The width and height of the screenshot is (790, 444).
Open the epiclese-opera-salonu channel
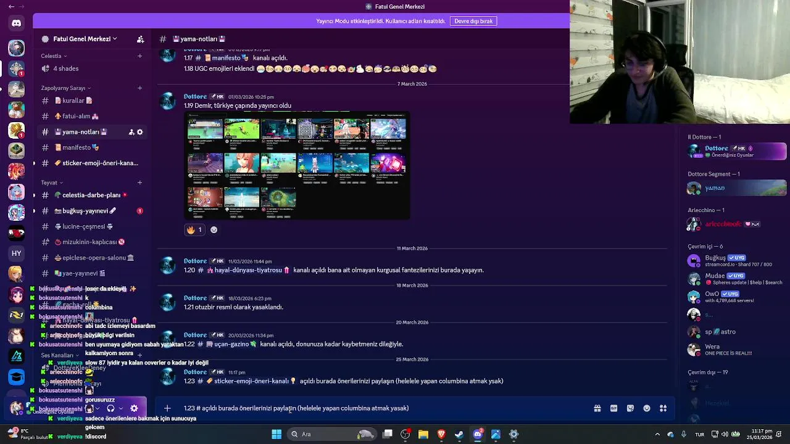tap(91, 258)
